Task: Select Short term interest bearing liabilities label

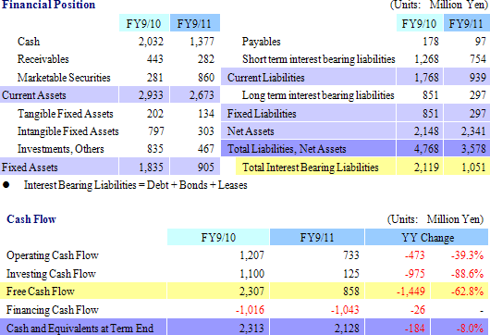Action: tap(318, 59)
